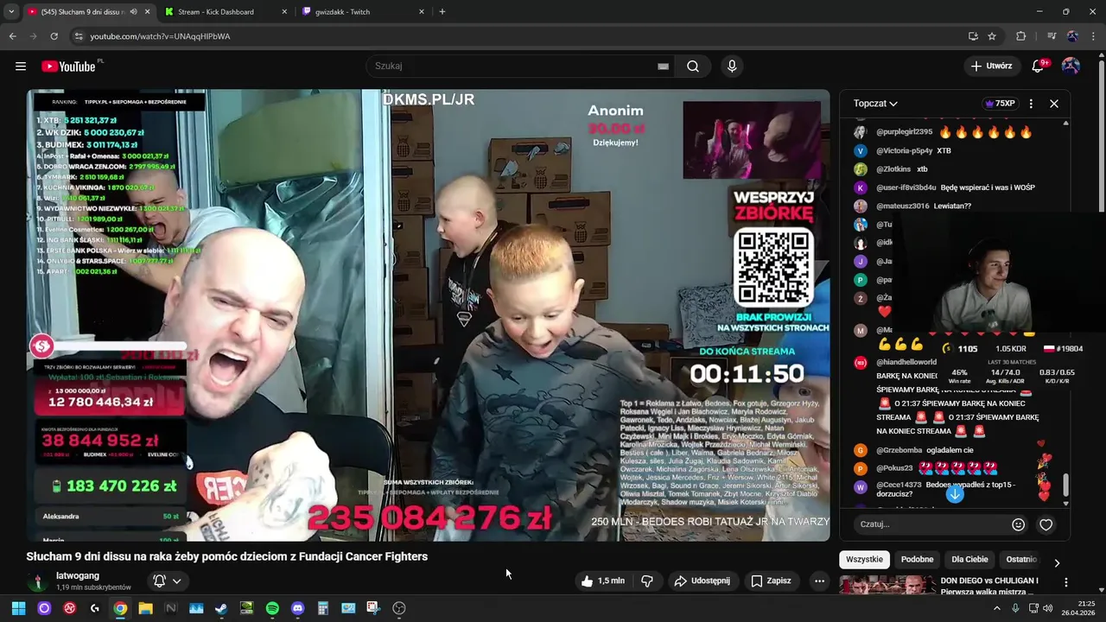
Task: Open the emoji picker in chat
Action: point(1018,524)
